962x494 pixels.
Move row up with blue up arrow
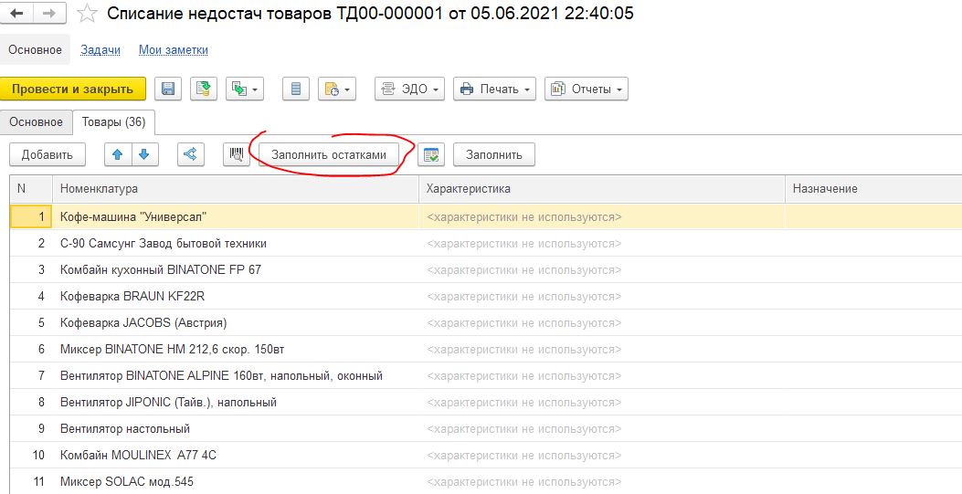118,154
